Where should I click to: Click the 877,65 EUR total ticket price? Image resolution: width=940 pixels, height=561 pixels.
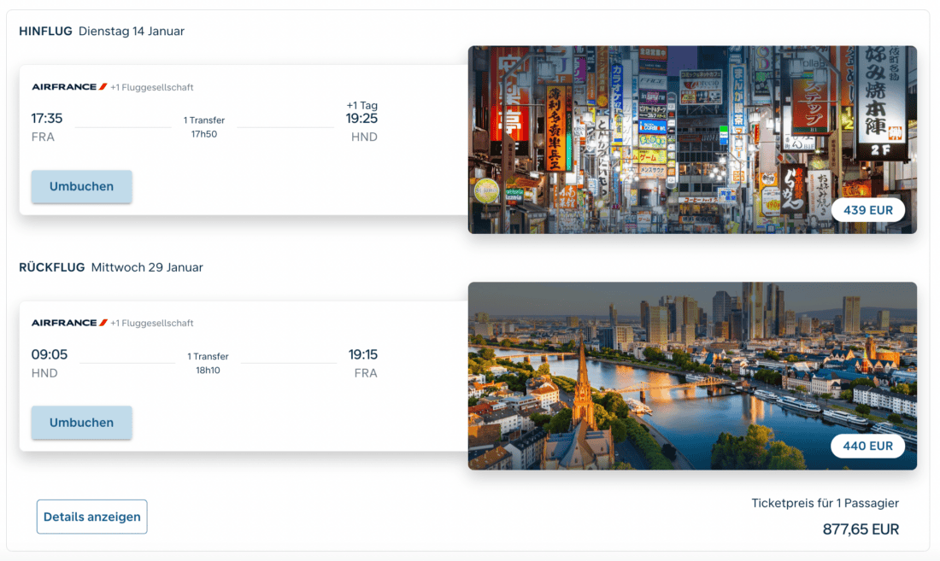pyautogui.click(x=861, y=529)
